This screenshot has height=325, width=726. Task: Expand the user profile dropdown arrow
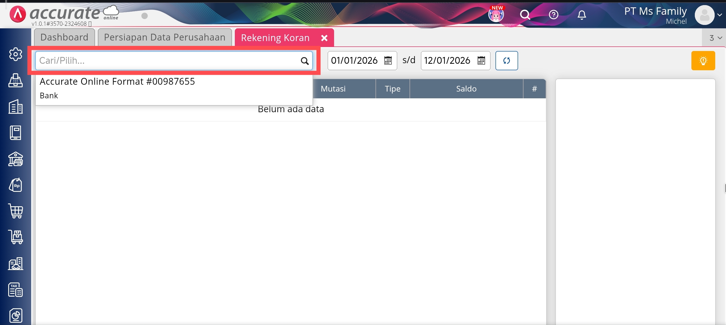click(719, 15)
